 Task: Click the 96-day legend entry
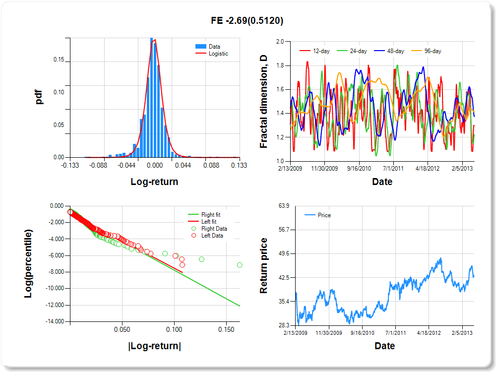pos(426,51)
